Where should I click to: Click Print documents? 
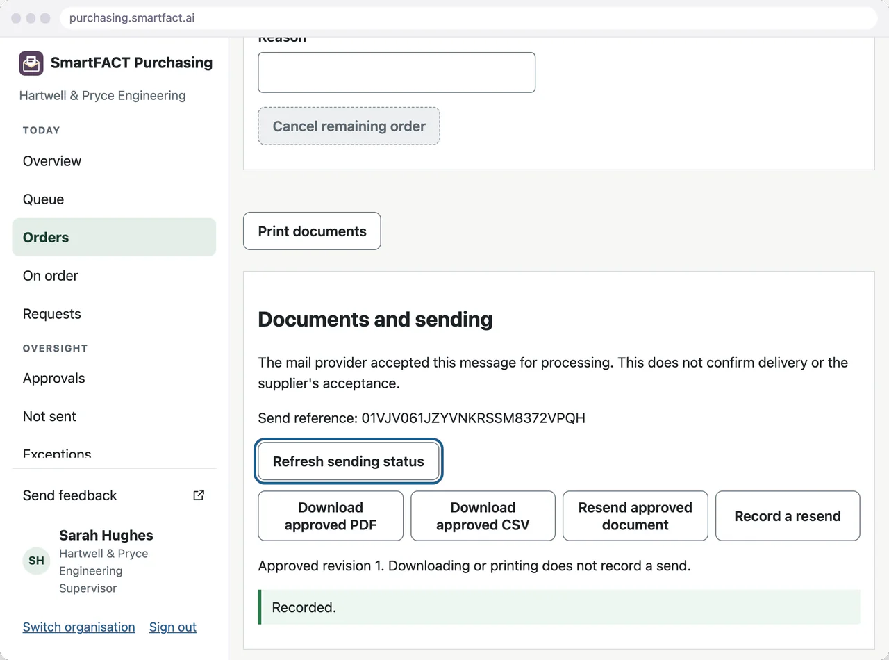(x=312, y=231)
